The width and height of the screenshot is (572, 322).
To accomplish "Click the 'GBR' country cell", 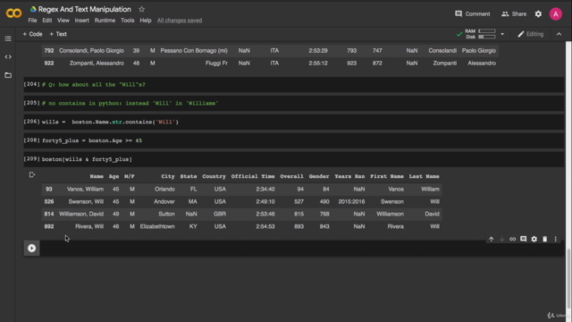I will pos(220,214).
